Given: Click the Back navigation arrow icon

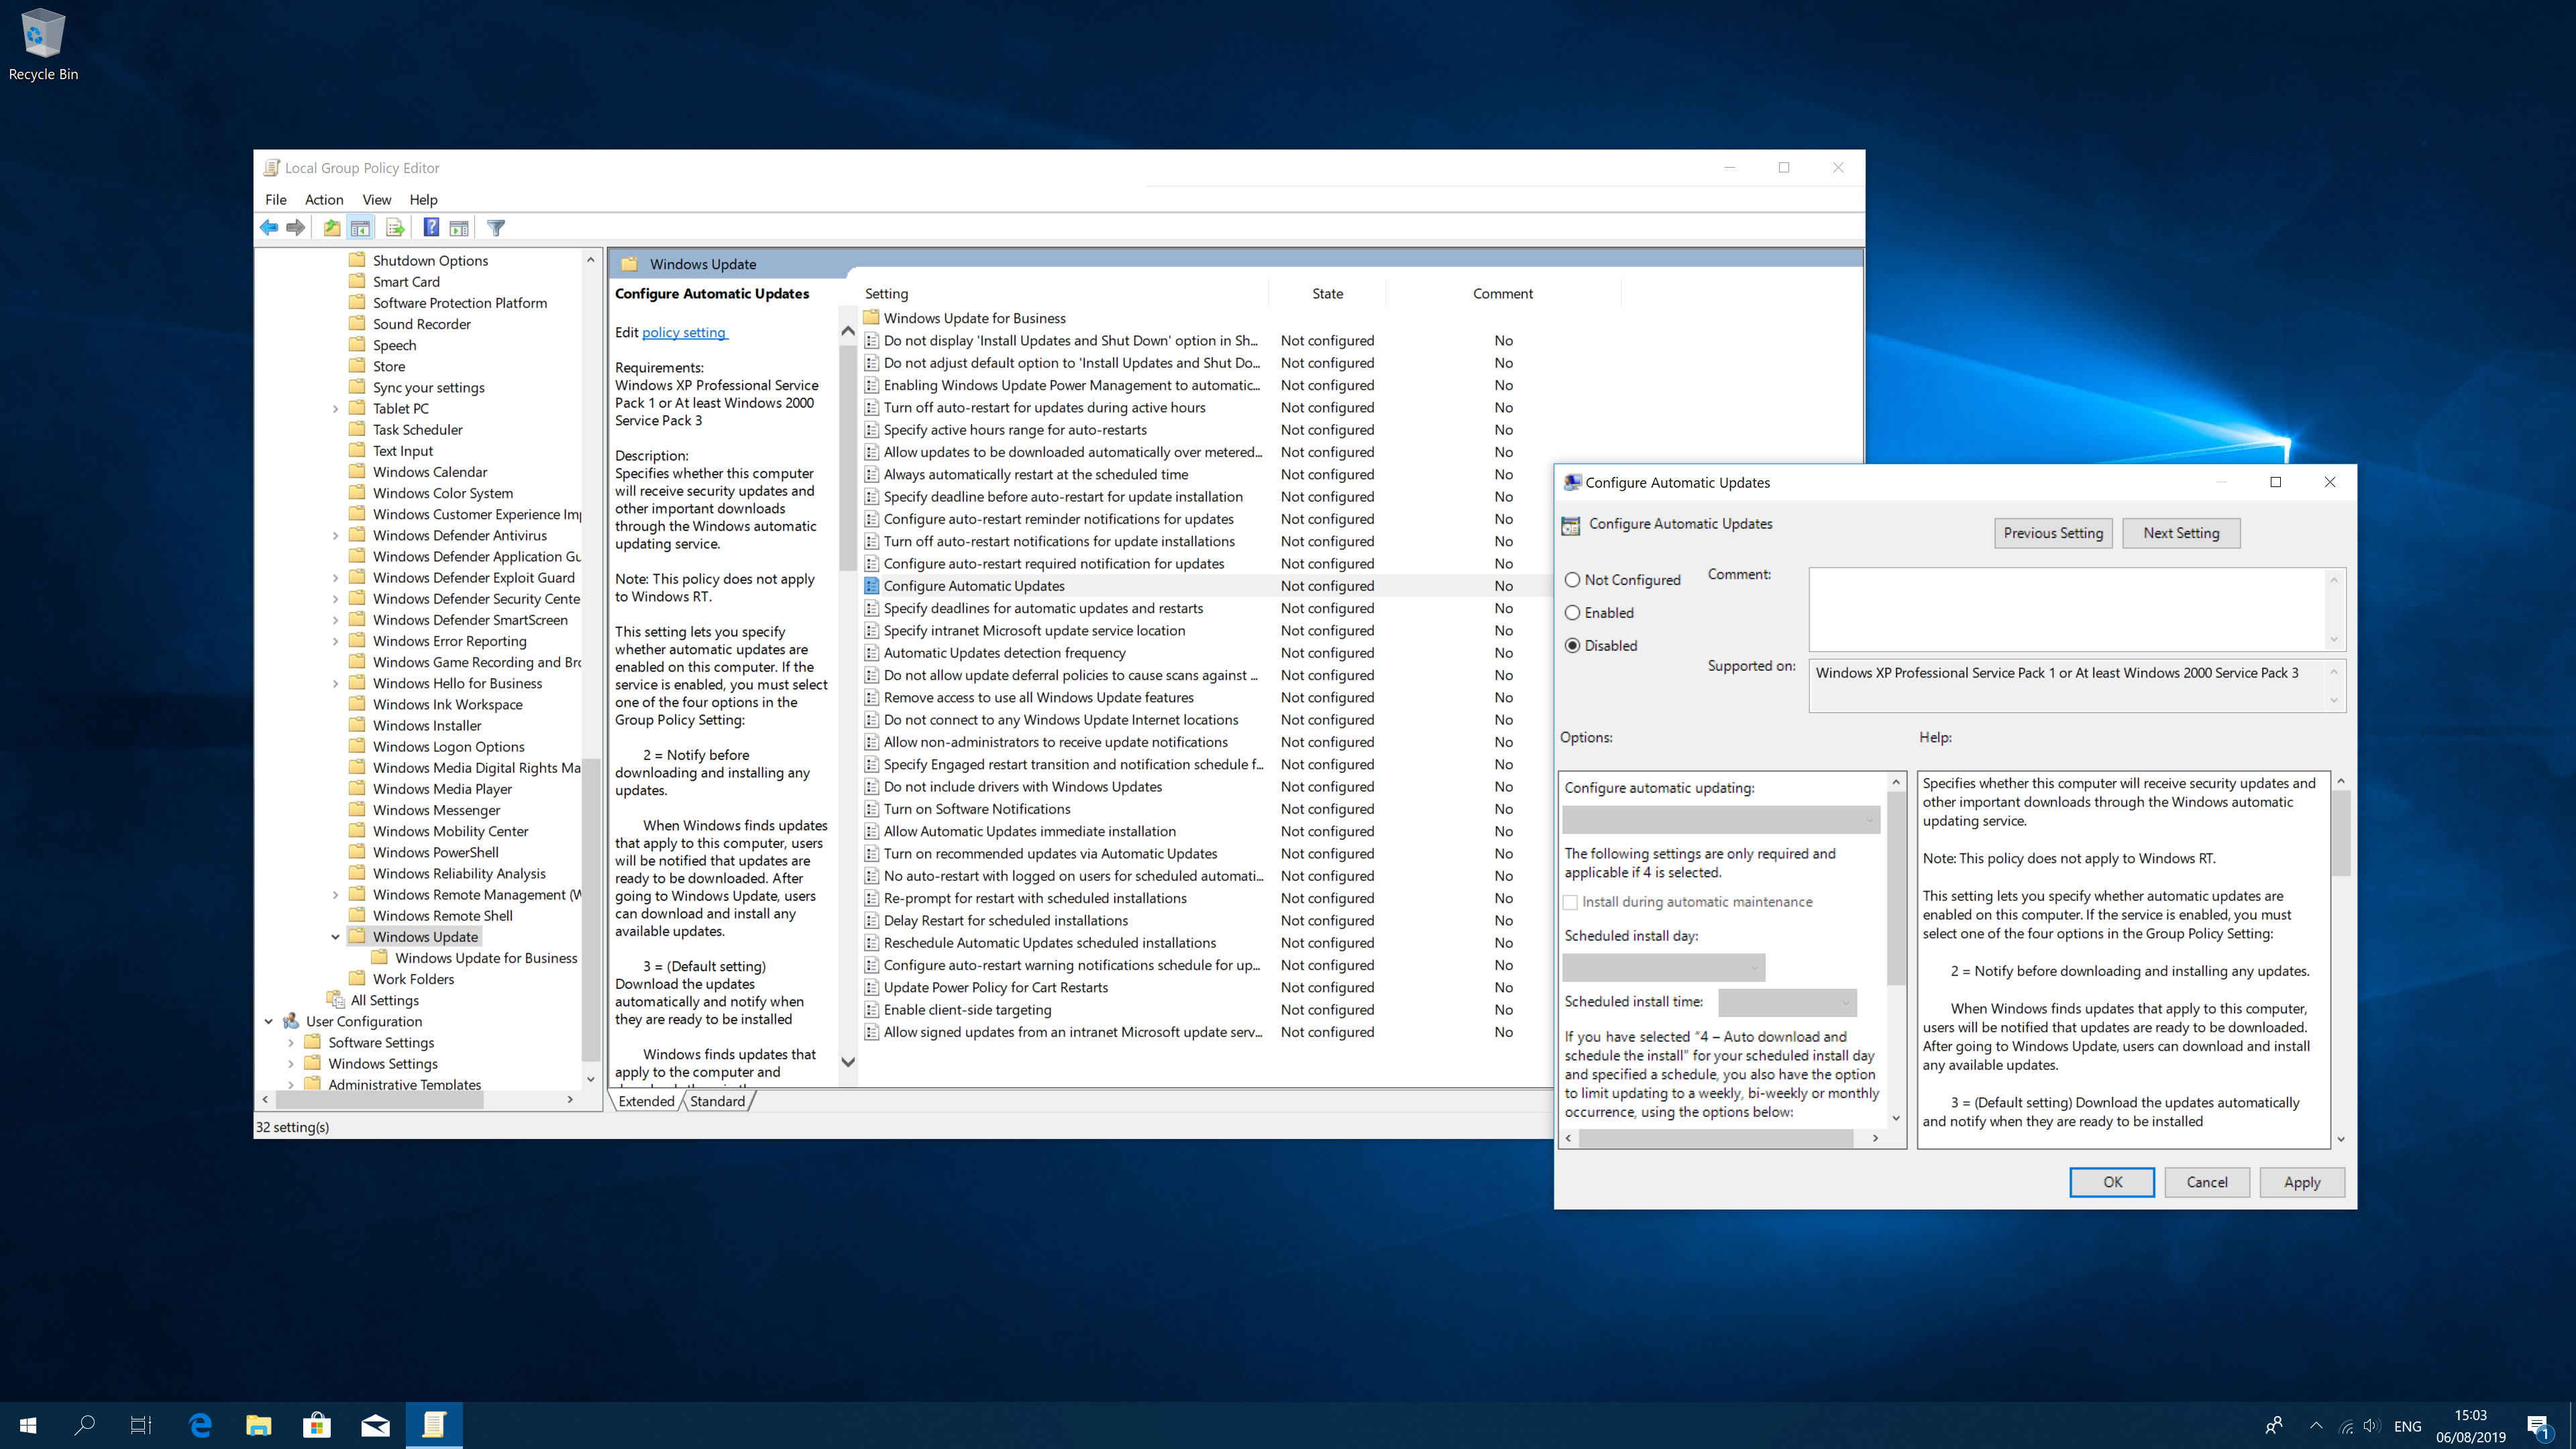Looking at the screenshot, I should tap(269, 227).
